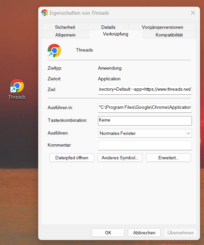Click the Ausführen in: label

point(60,108)
